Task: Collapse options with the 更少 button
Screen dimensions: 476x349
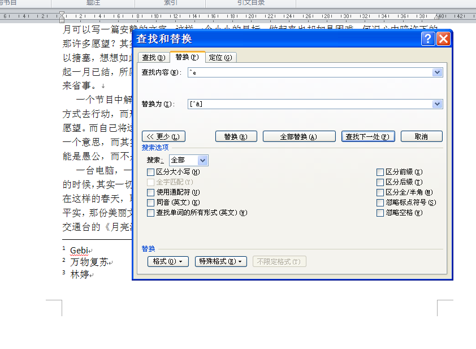Action: point(163,137)
